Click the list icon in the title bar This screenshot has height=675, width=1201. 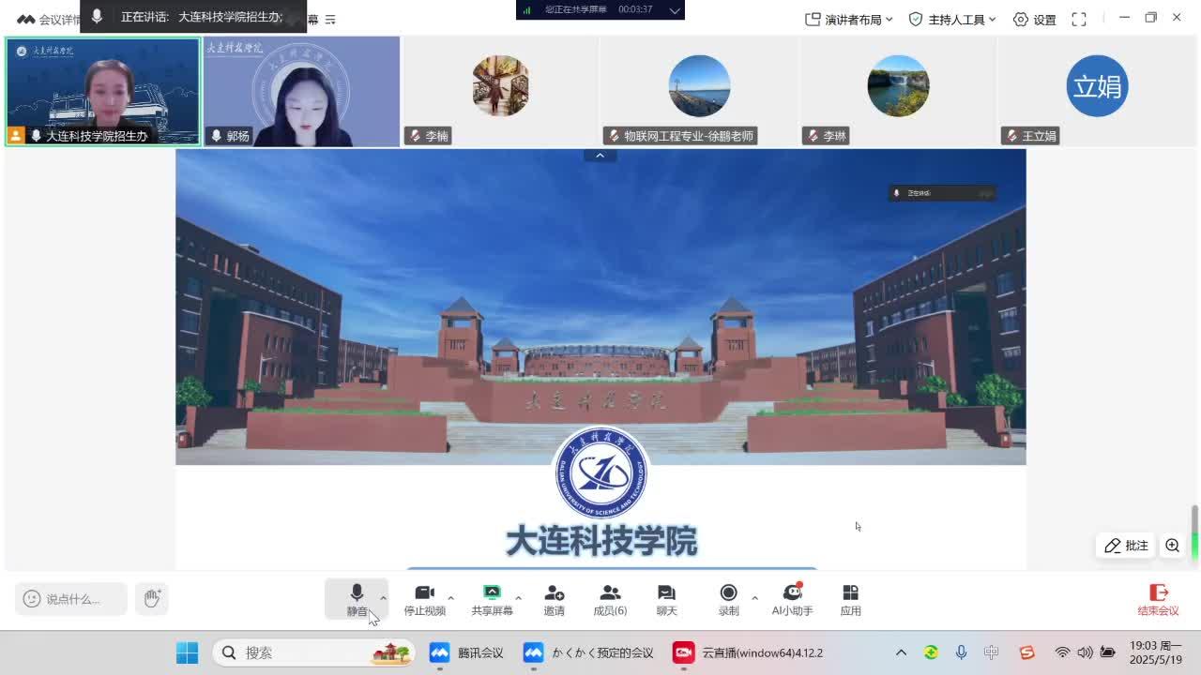coord(330,19)
